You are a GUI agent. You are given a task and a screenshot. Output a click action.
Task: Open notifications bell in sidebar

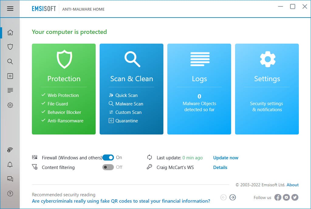point(10,164)
